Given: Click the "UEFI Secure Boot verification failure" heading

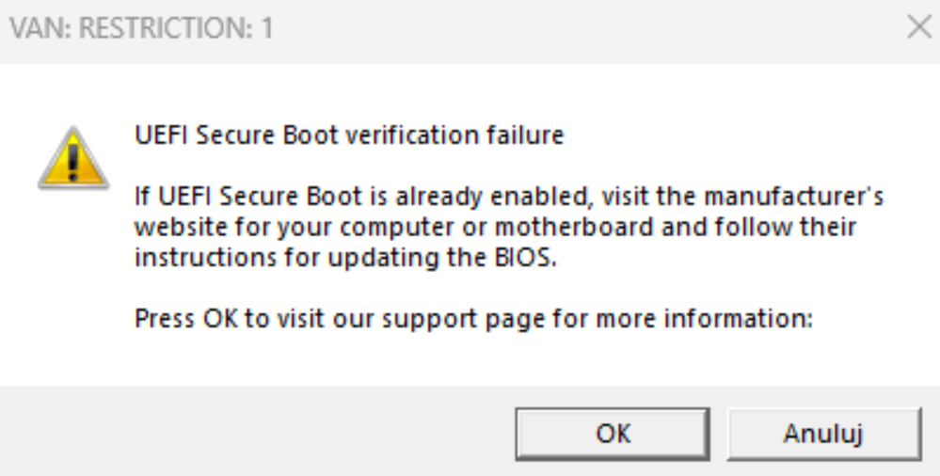Looking at the screenshot, I should tap(349, 136).
